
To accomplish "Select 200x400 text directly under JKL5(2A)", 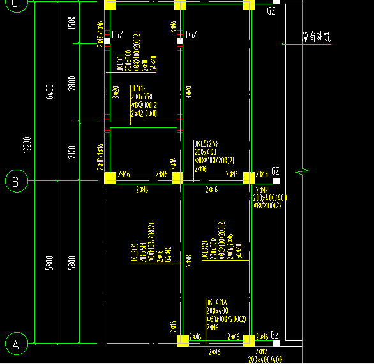I will (x=206, y=152).
